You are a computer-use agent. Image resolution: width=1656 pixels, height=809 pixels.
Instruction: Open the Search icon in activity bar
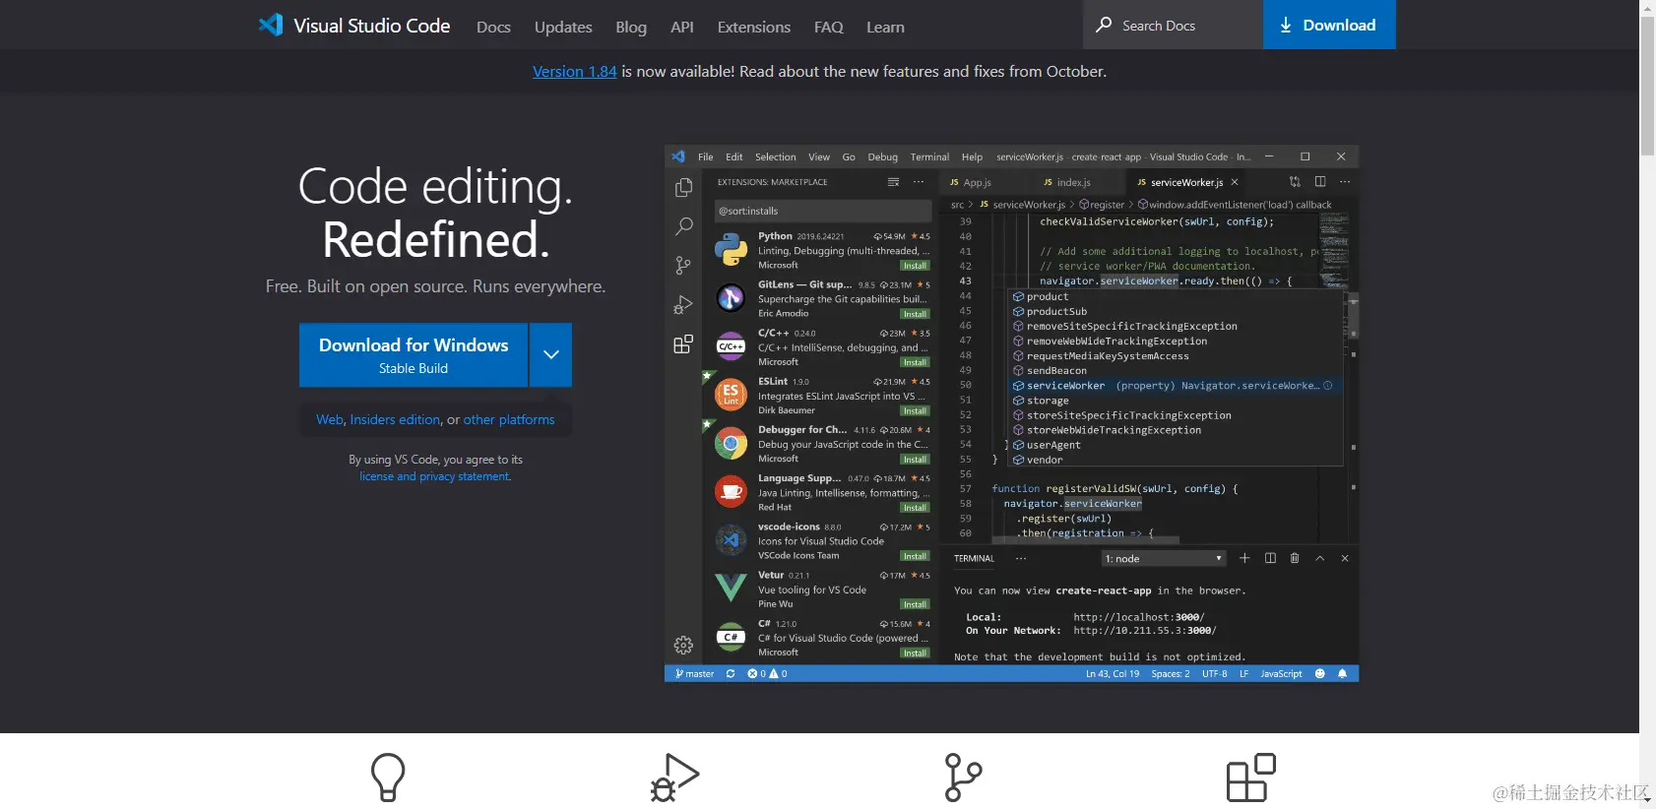pos(683,226)
